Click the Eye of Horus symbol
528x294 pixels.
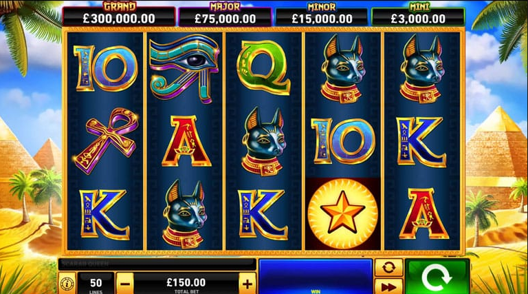(184, 68)
